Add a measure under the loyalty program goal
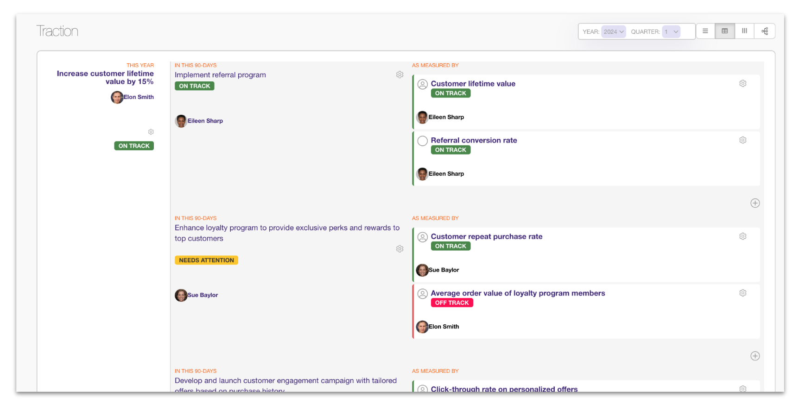The image size is (799, 408). click(x=755, y=356)
